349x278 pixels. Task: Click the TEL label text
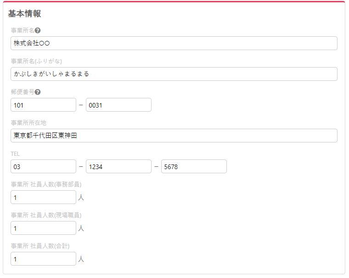click(15, 153)
